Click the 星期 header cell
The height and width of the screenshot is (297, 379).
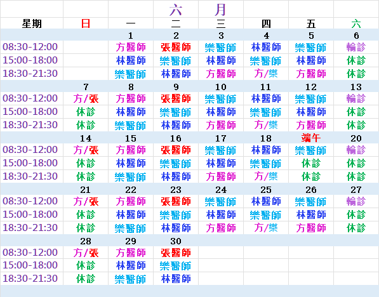point(32,23)
